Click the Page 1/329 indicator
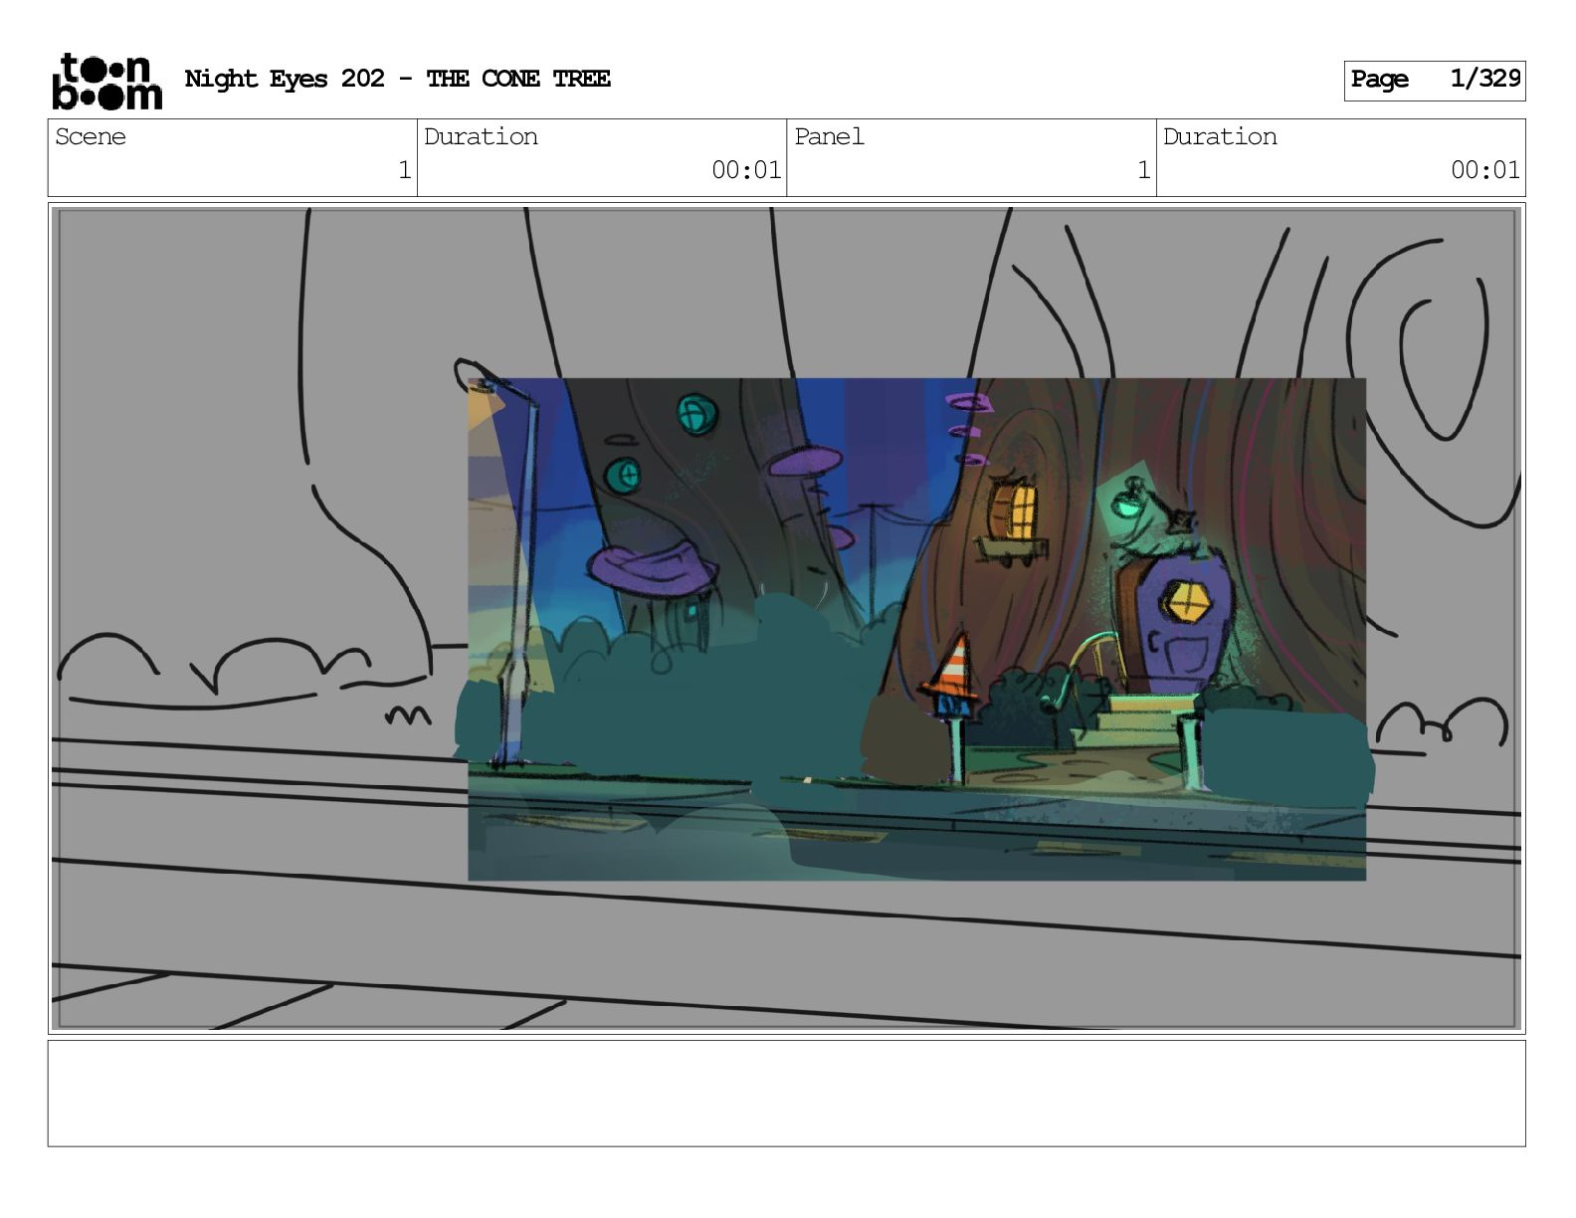Screen dimensions: 1576x1218 click(x=1434, y=80)
